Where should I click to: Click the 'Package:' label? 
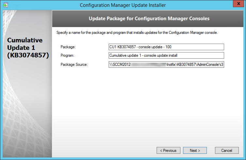pos(68,47)
